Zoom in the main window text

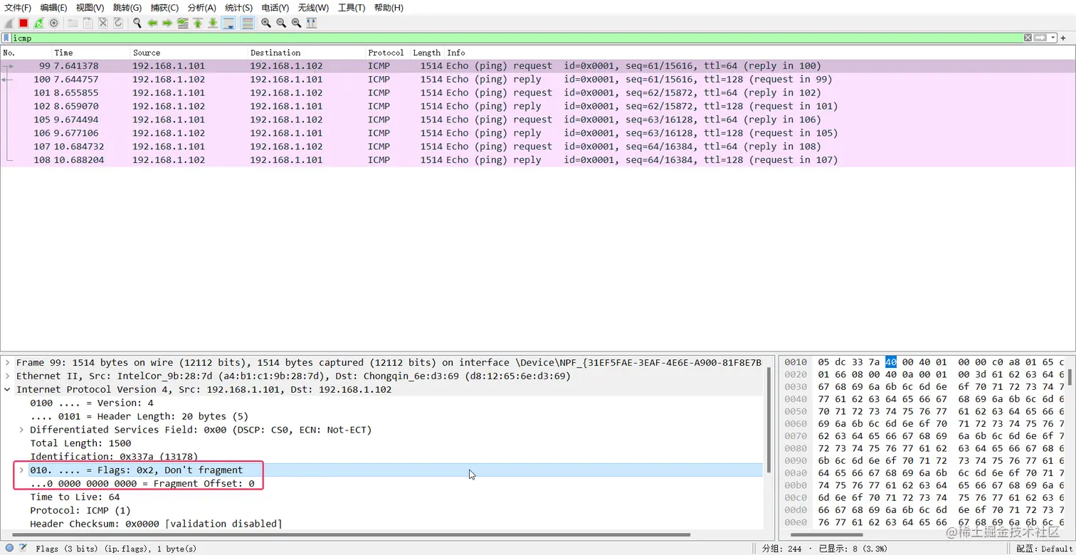coord(265,23)
